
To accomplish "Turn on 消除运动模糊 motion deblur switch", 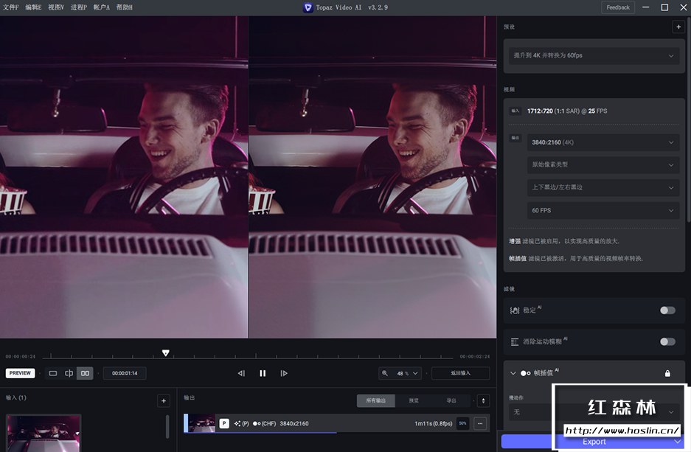I will [x=667, y=342].
